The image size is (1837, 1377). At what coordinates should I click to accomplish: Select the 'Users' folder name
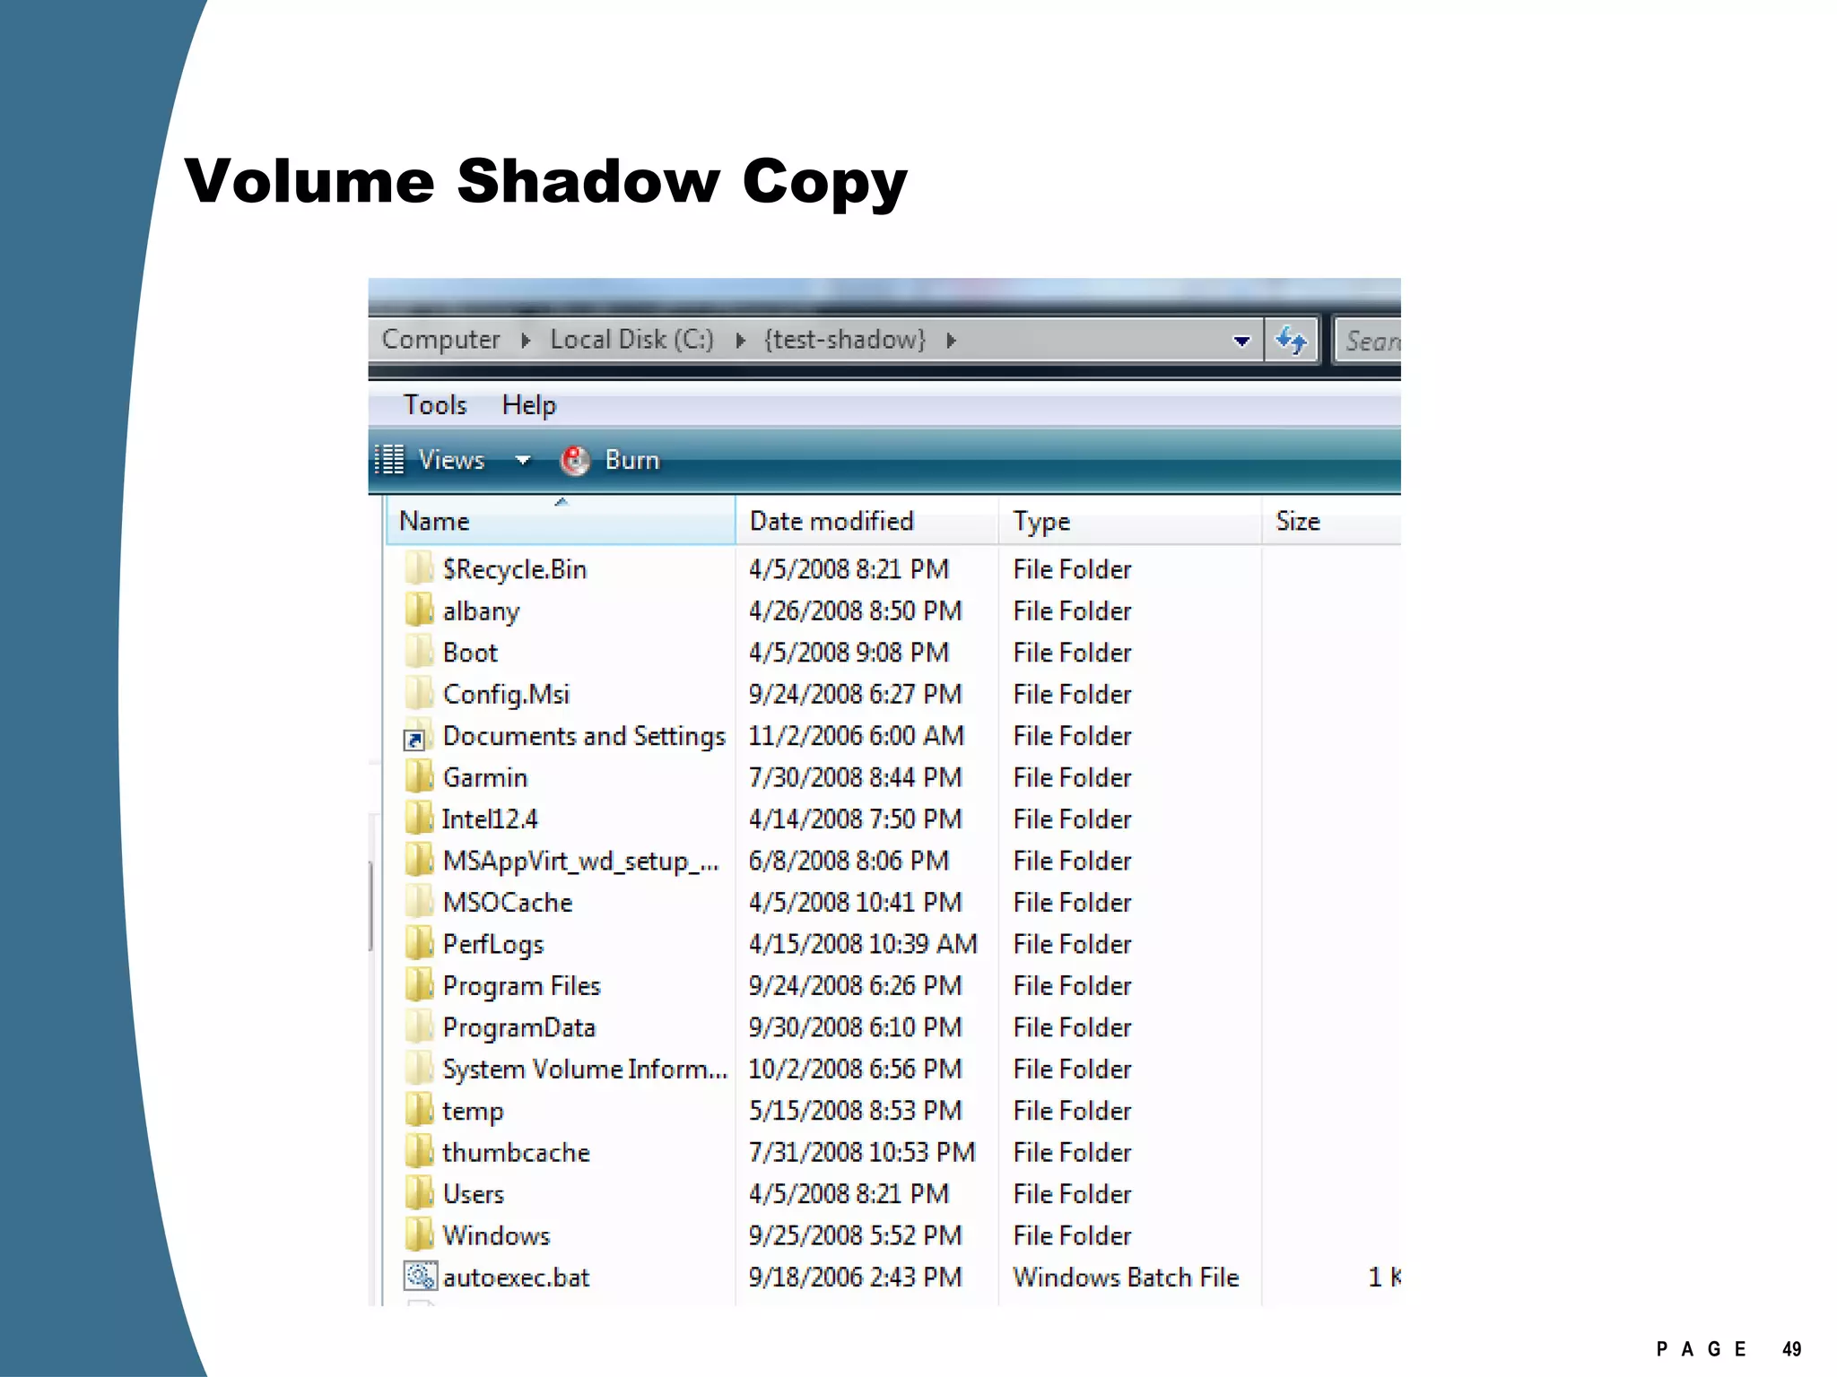tap(474, 1194)
